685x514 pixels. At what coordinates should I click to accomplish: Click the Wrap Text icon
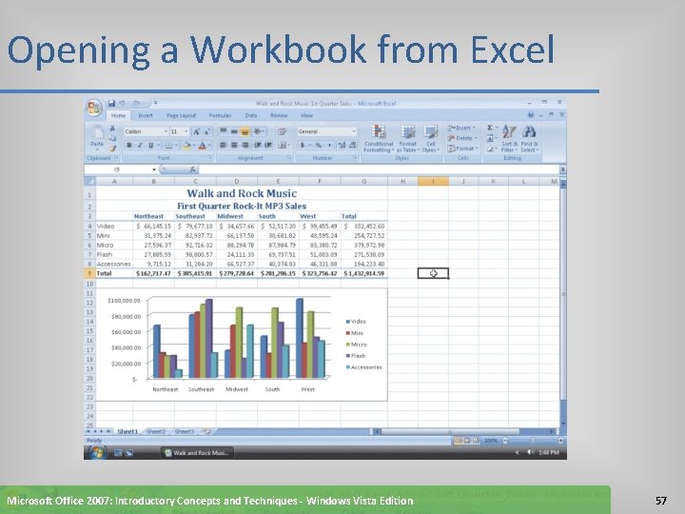point(283,131)
